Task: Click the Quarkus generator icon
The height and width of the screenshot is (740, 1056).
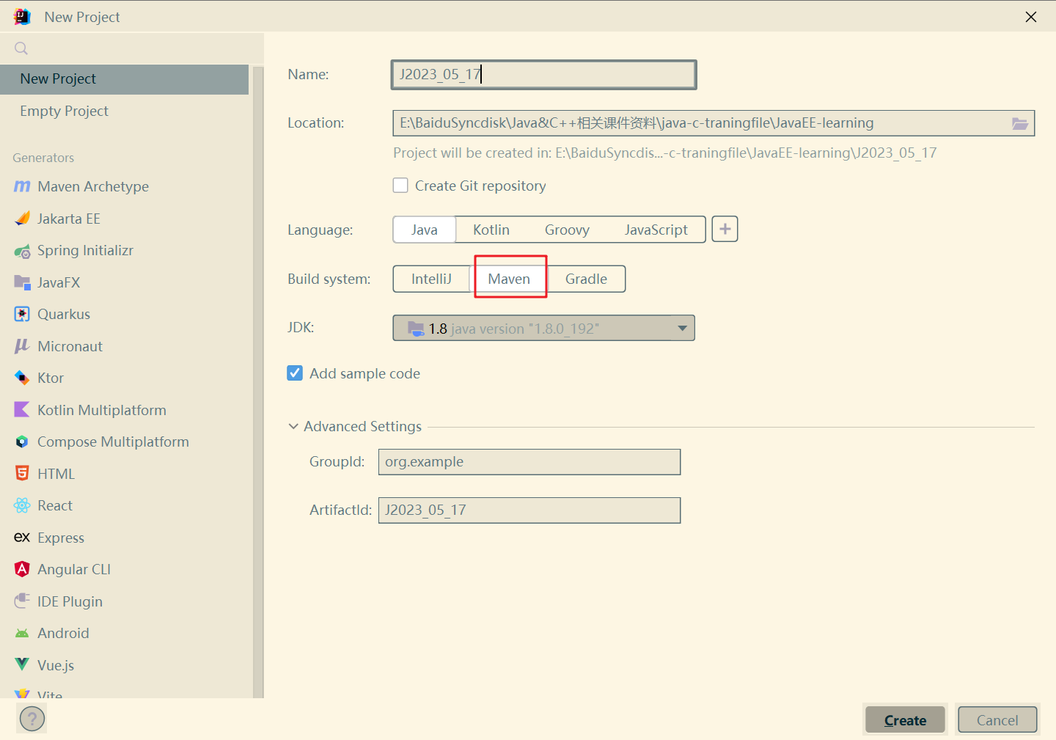Action: (22, 314)
